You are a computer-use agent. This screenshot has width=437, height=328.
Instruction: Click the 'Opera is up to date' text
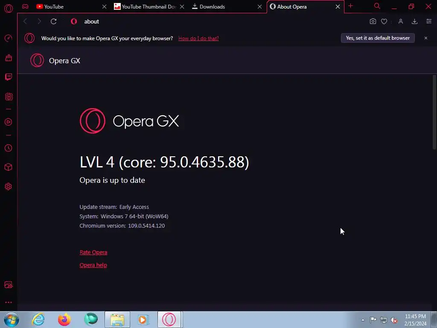coord(112,180)
